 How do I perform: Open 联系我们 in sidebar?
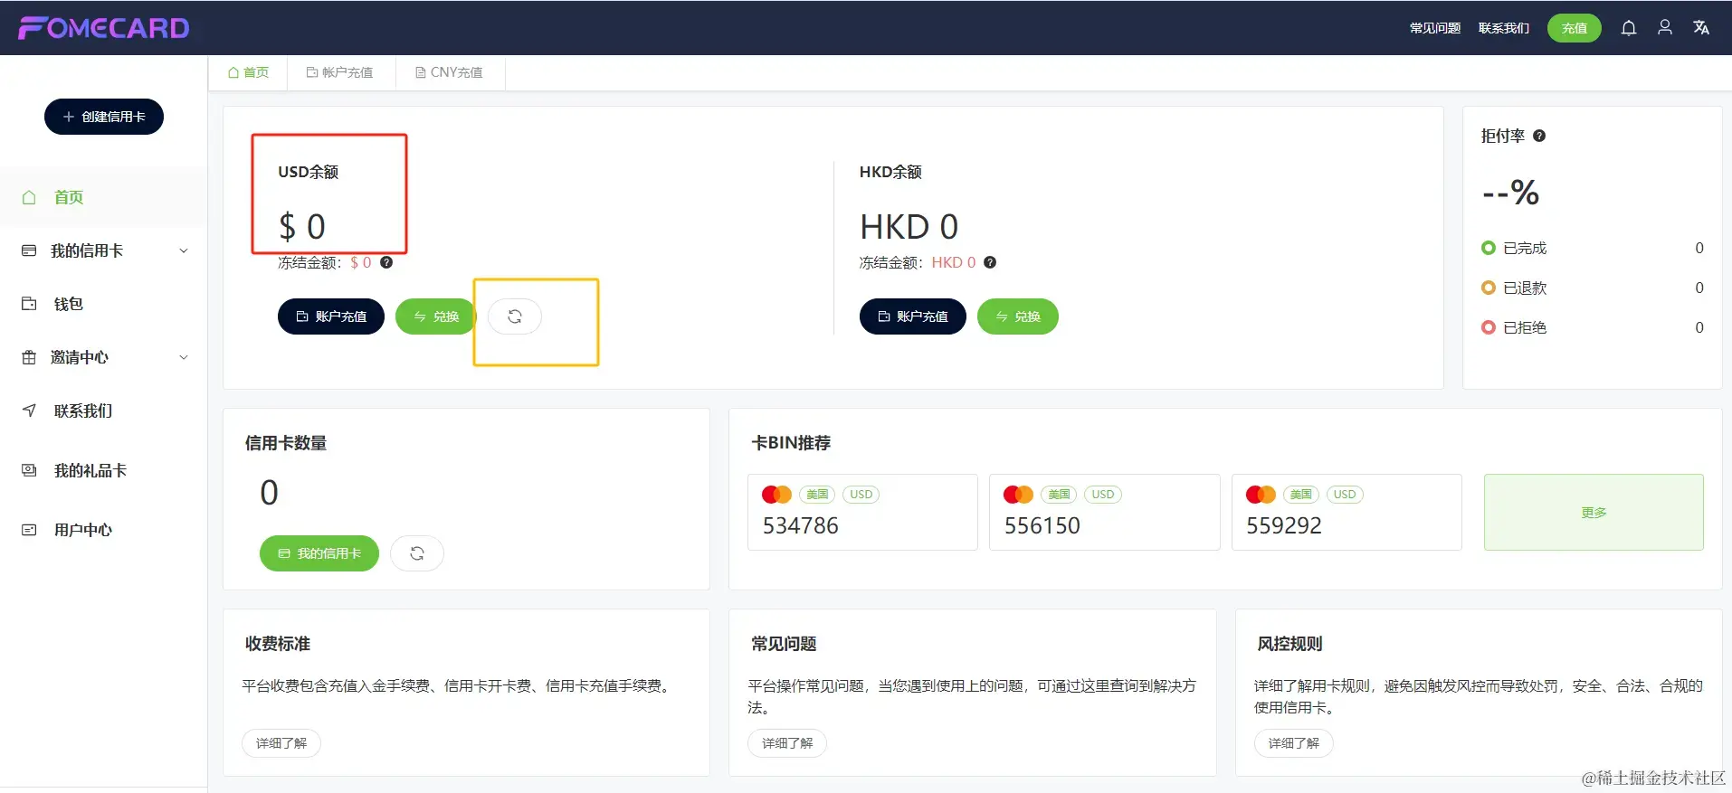point(104,411)
